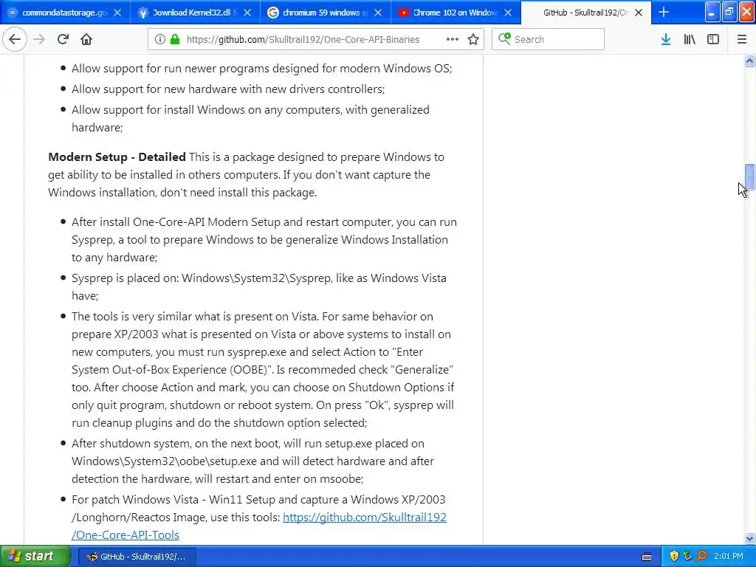Show site information icon in address bar
Image resolution: width=756 pixels, height=567 pixels.
[x=160, y=39]
